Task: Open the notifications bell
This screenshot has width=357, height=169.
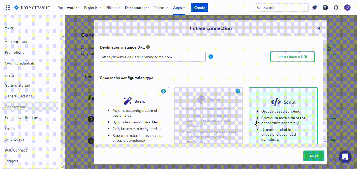Action: coord(314,8)
